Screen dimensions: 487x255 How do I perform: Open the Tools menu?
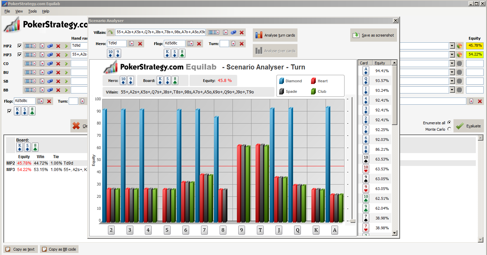(x=32, y=11)
